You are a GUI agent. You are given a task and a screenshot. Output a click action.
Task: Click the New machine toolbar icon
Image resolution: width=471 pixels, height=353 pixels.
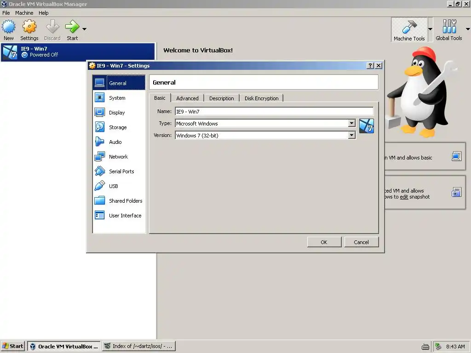(8, 30)
